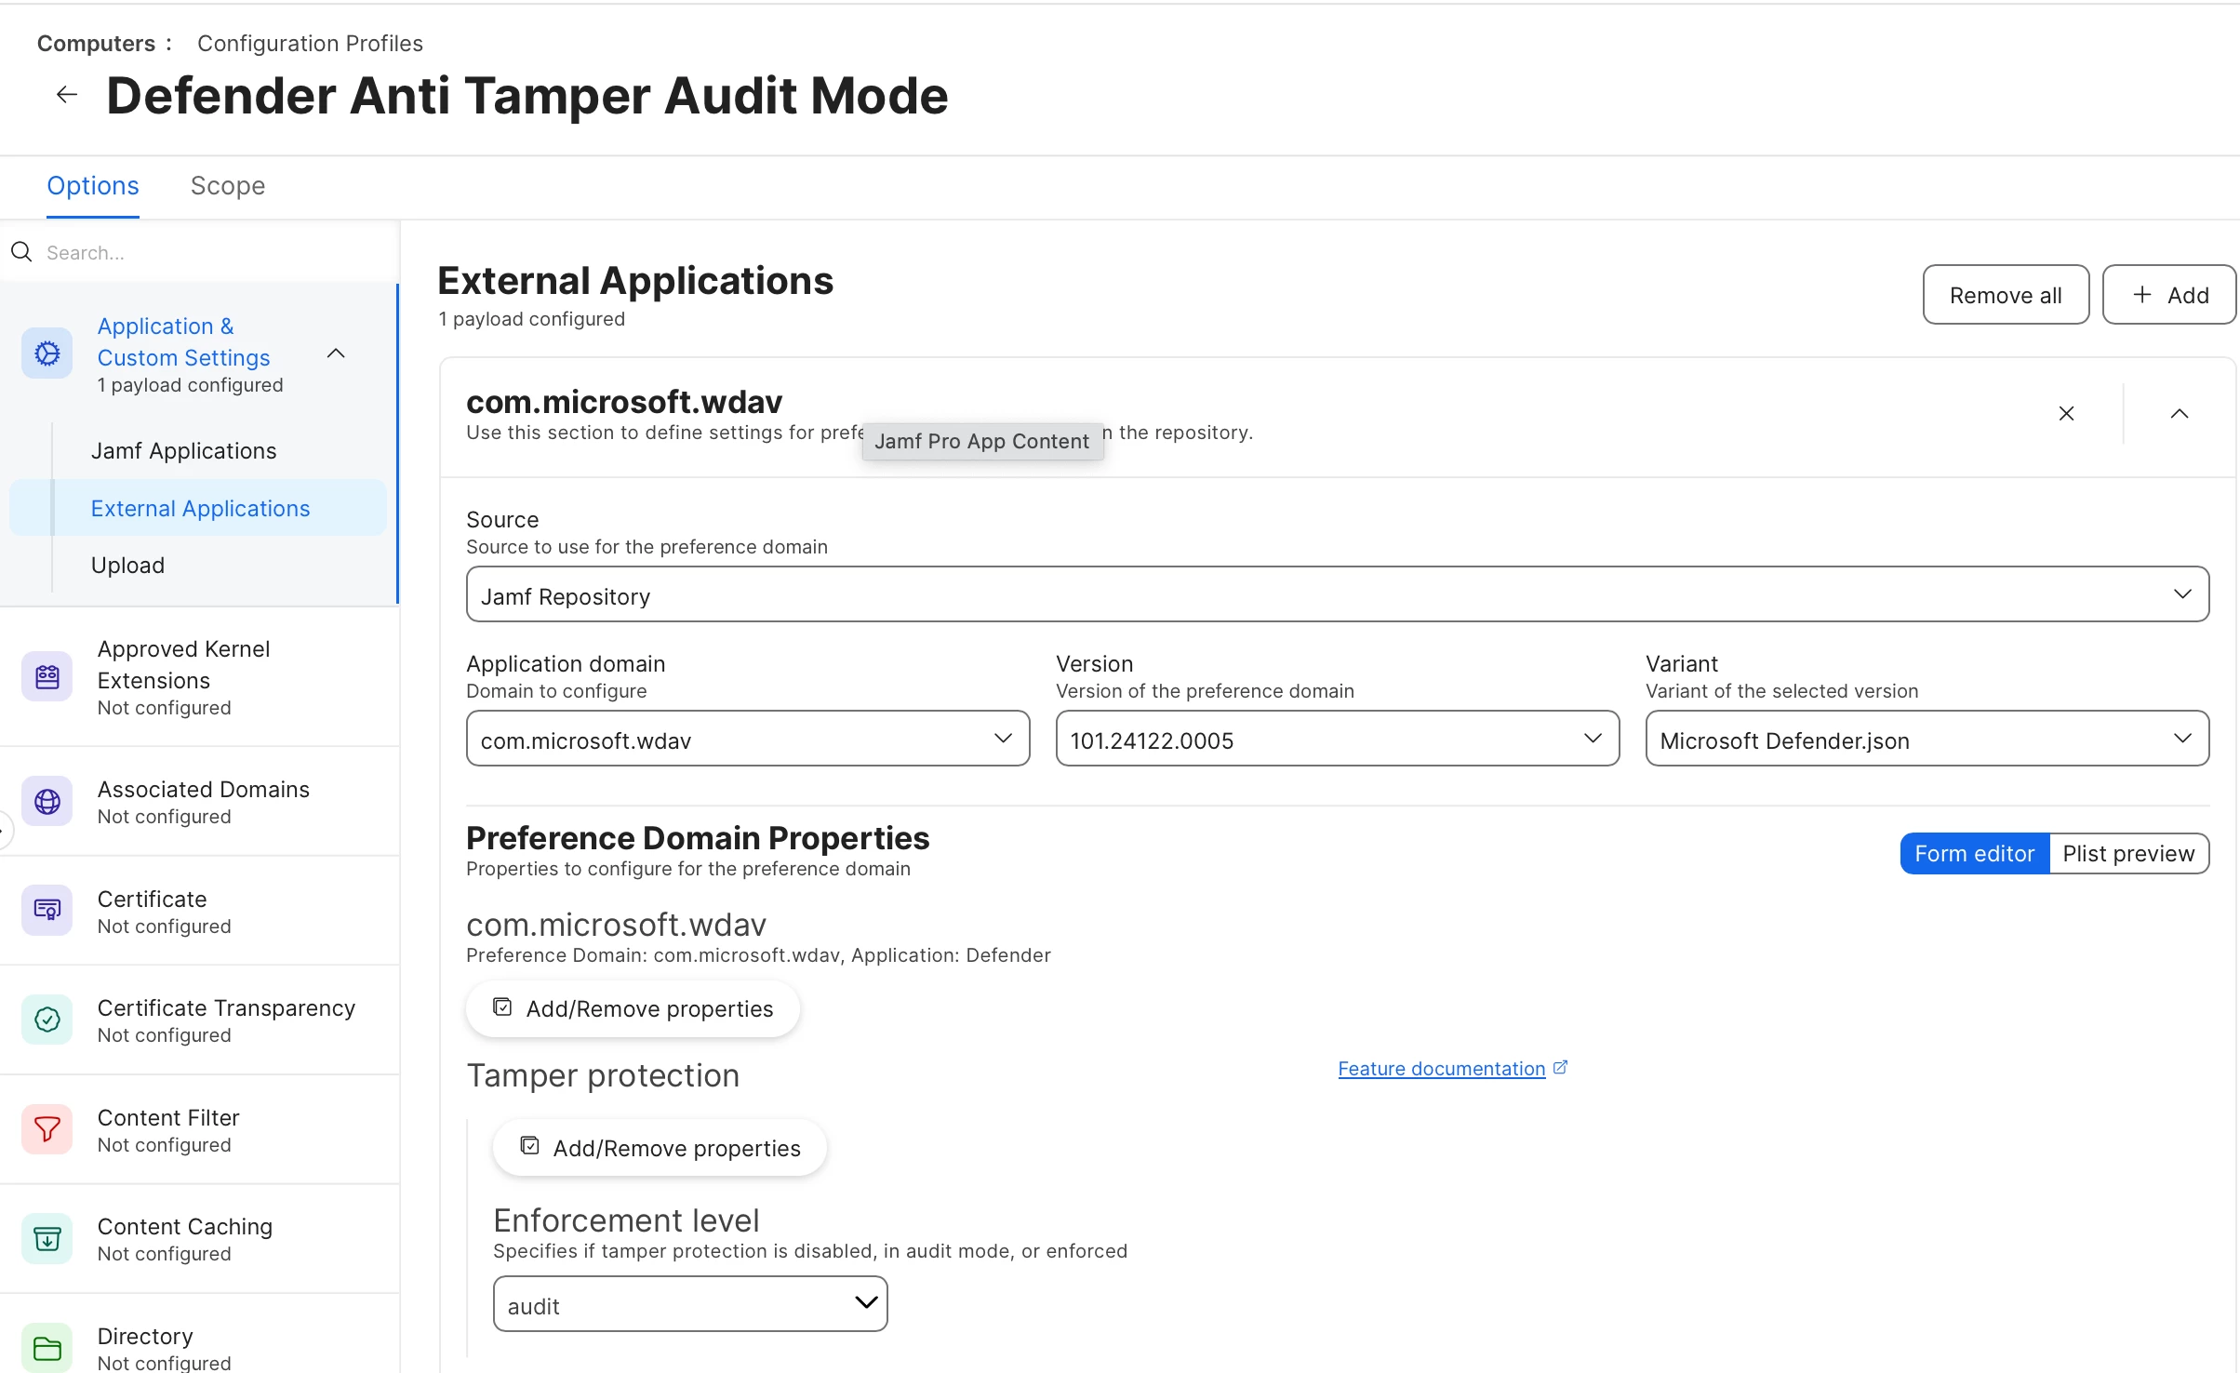Click the Content Filter funnel icon

tap(47, 1129)
